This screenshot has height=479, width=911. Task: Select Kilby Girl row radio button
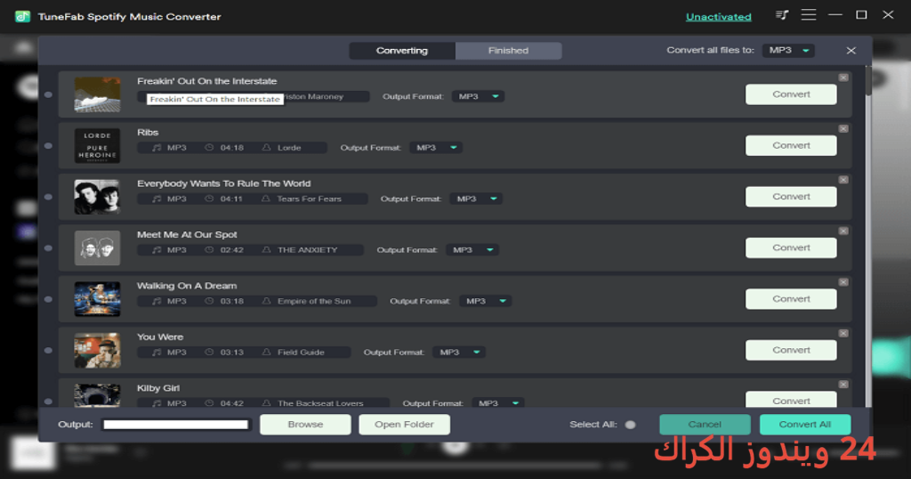click(x=48, y=402)
